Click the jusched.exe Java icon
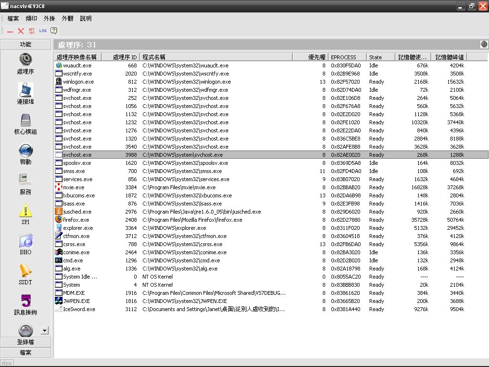489x367 pixels. click(x=58, y=211)
